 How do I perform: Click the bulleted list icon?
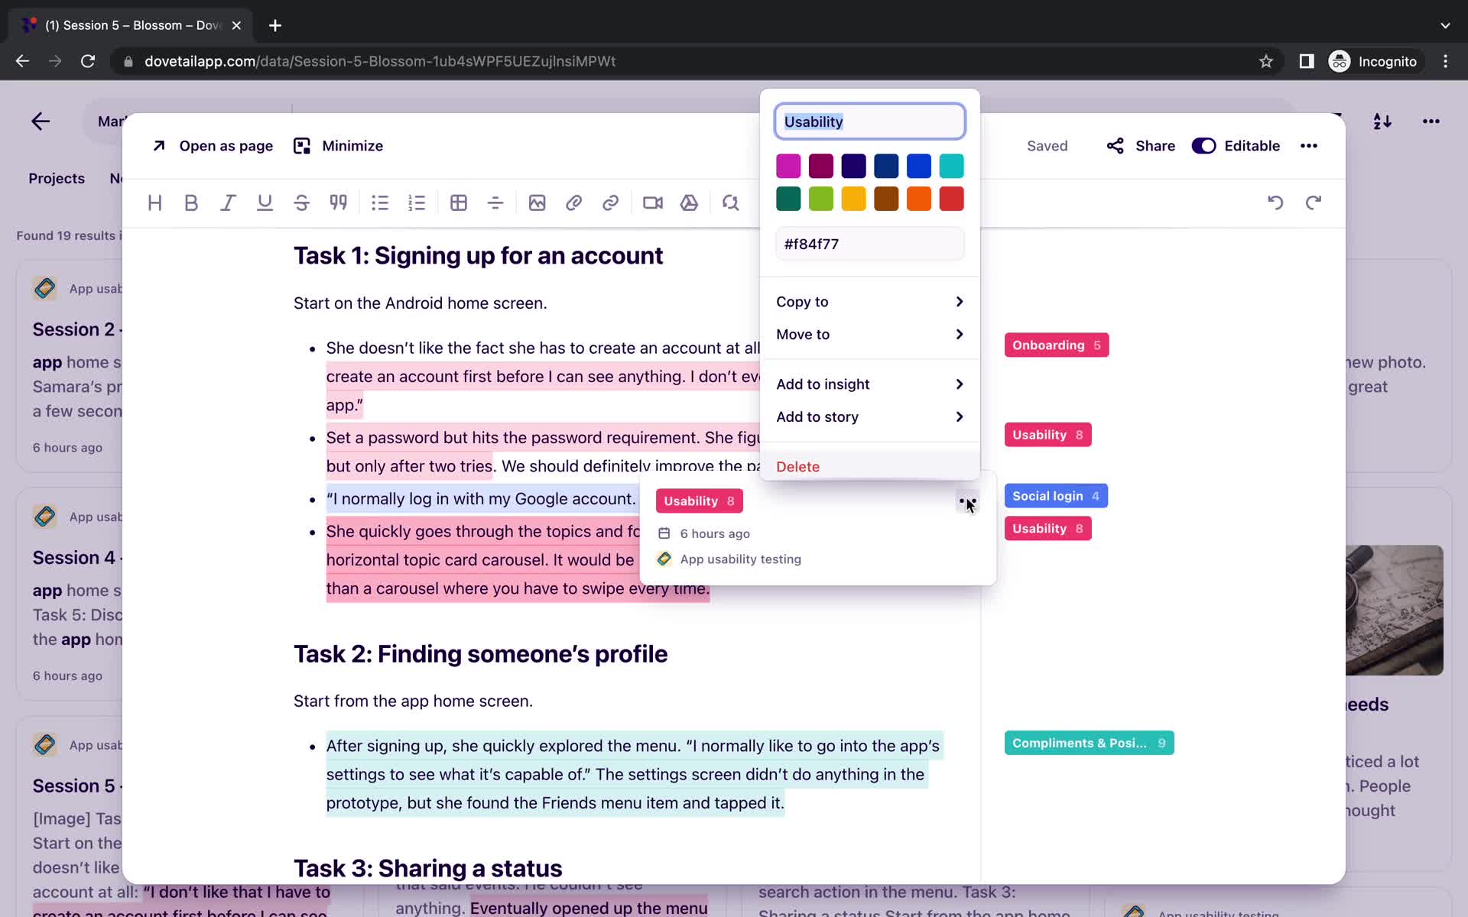click(381, 202)
